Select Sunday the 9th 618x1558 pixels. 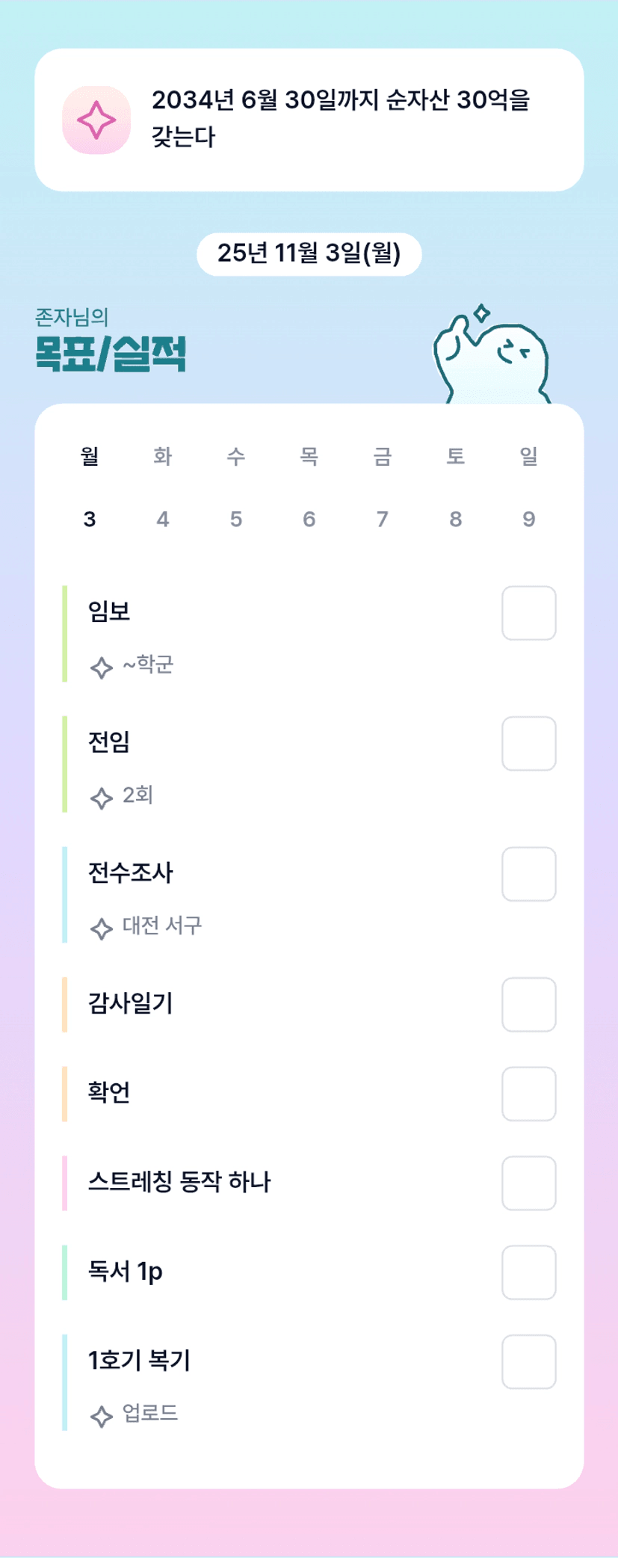pyautogui.click(x=528, y=519)
